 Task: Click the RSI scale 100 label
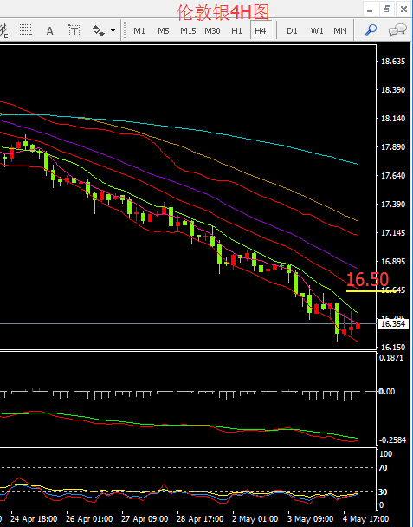tap(385, 454)
